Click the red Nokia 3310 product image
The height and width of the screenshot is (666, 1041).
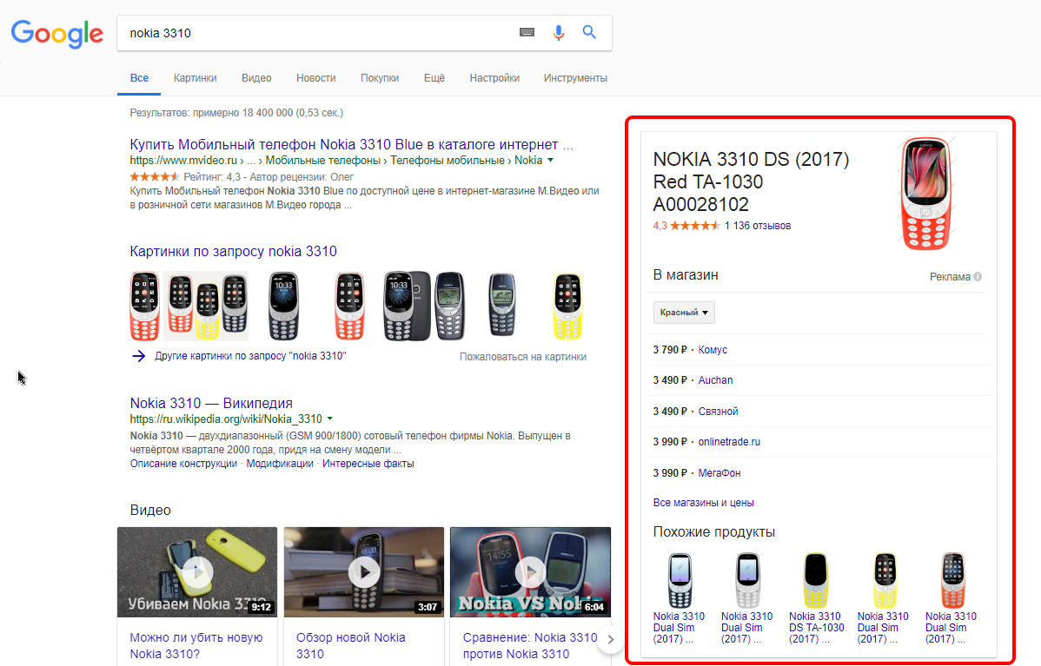926,194
